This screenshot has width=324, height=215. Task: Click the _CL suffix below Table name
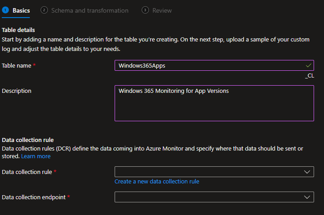click(x=310, y=76)
